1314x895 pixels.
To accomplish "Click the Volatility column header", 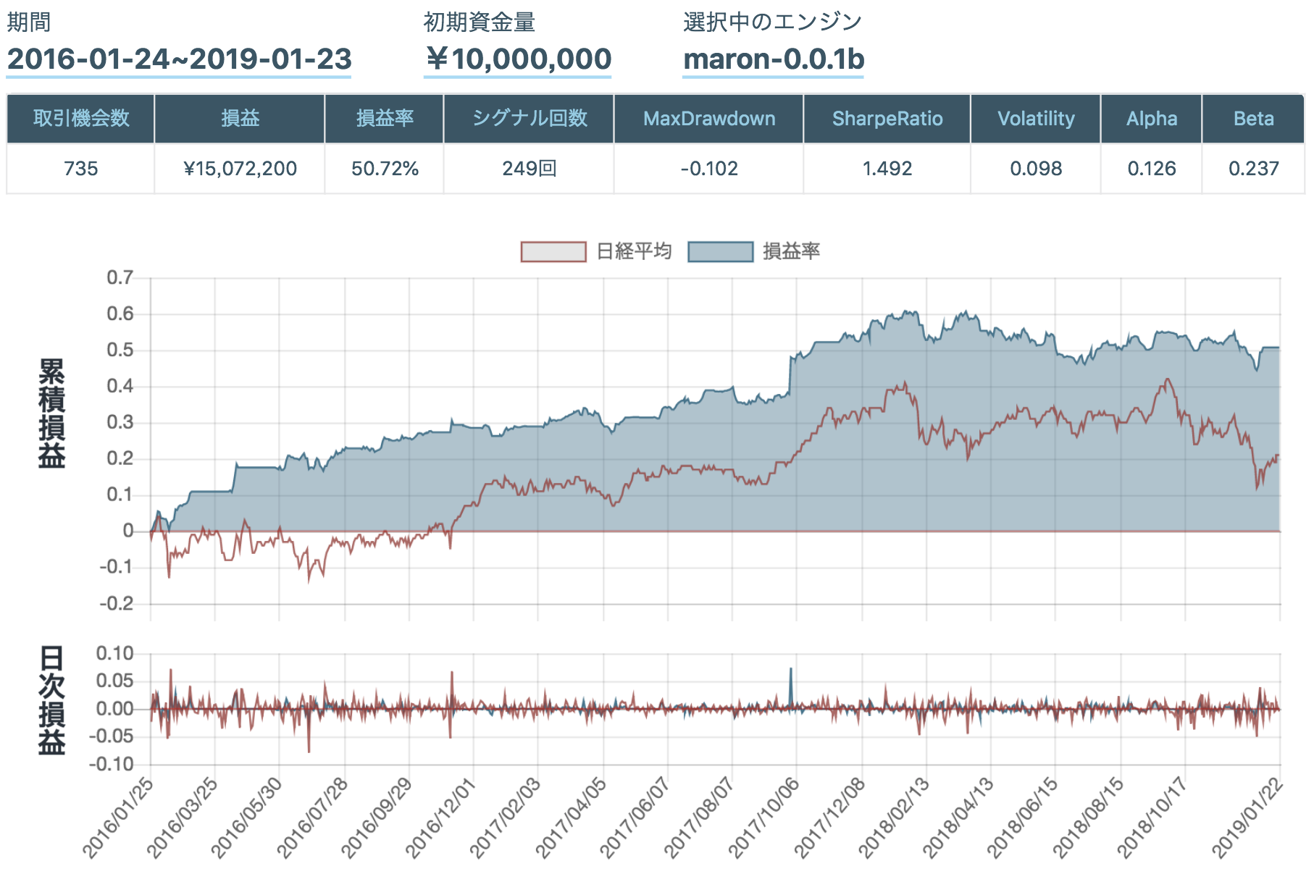I will point(1036,119).
